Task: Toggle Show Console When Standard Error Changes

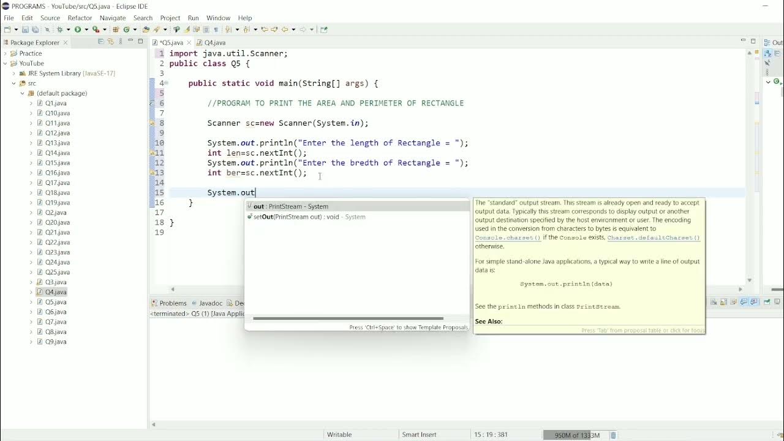Action: pos(753,301)
